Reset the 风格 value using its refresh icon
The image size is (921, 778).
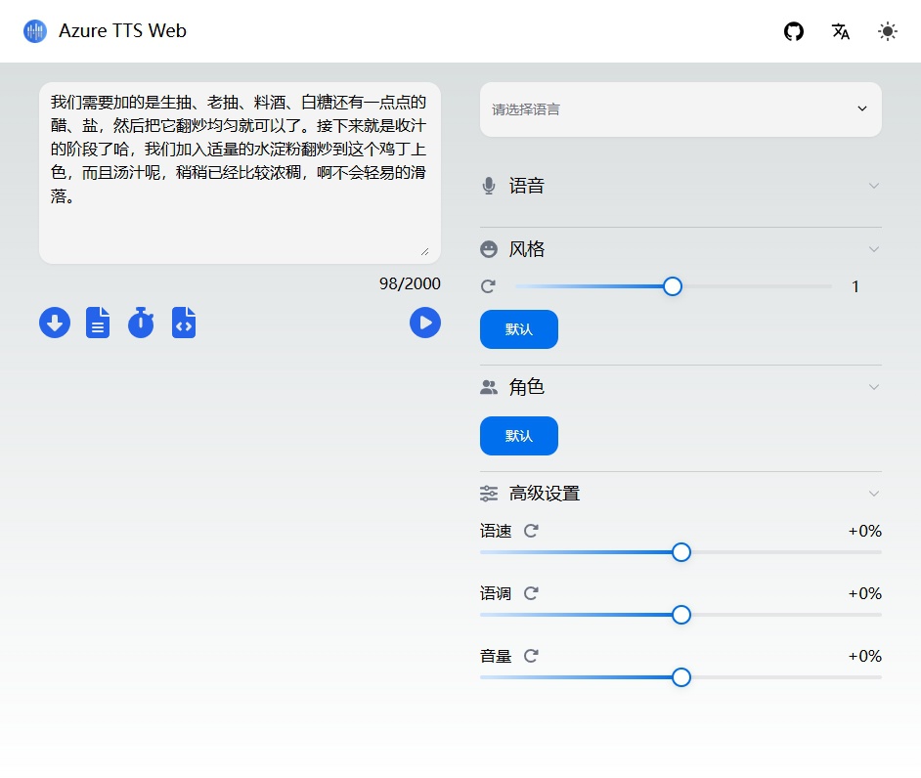[488, 285]
